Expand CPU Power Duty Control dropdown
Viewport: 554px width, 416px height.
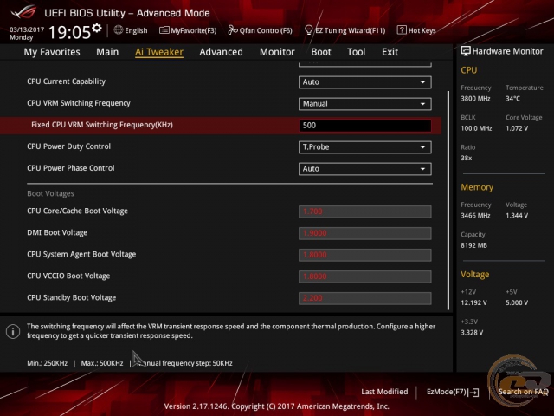point(365,147)
